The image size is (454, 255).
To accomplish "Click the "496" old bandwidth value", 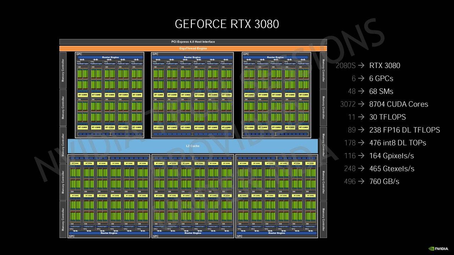I will (350, 181).
